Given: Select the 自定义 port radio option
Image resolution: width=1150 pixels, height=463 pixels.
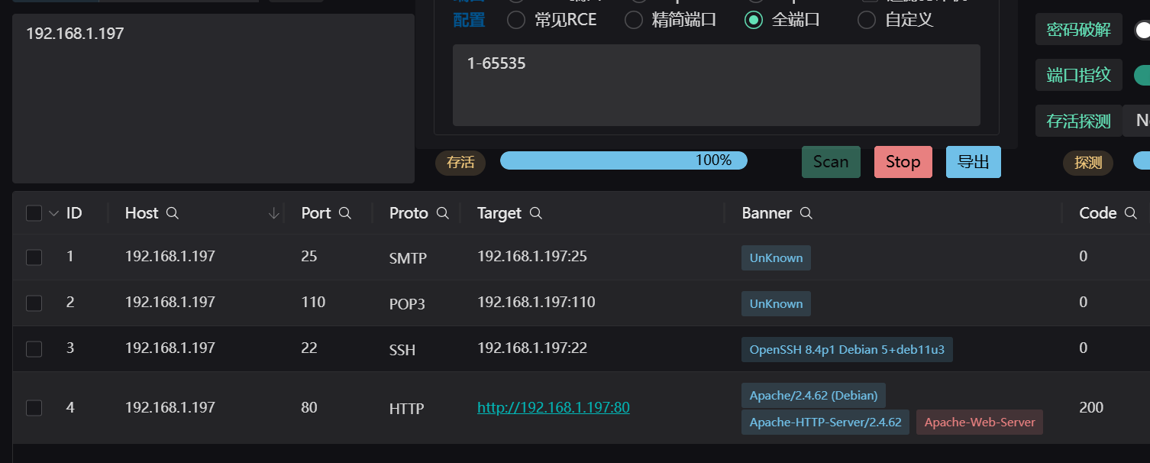Looking at the screenshot, I should (x=867, y=20).
